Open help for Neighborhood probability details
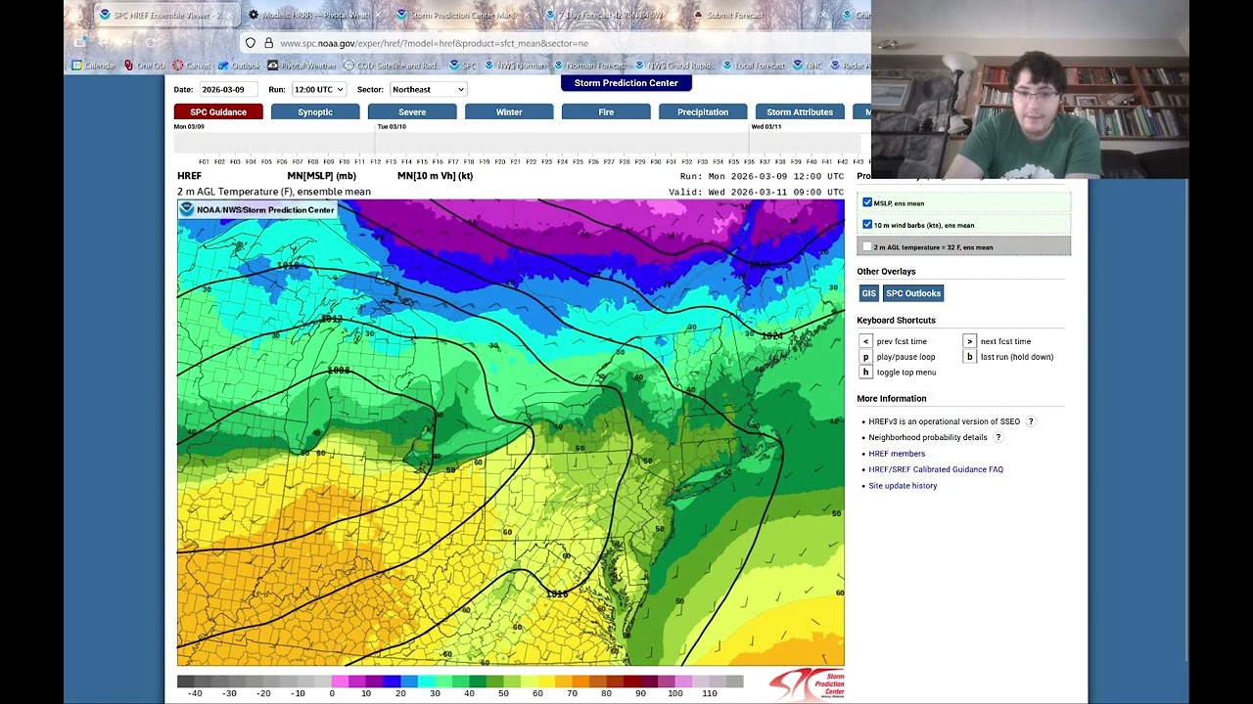The height and width of the screenshot is (704, 1253). (998, 437)
